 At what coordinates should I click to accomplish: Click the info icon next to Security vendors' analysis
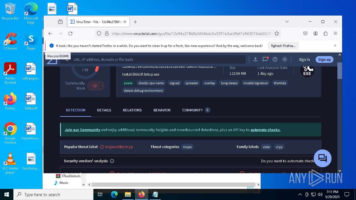click(112, 161)
